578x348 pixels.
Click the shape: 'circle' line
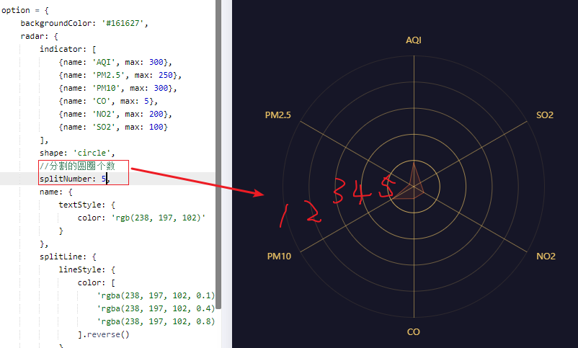77,153
